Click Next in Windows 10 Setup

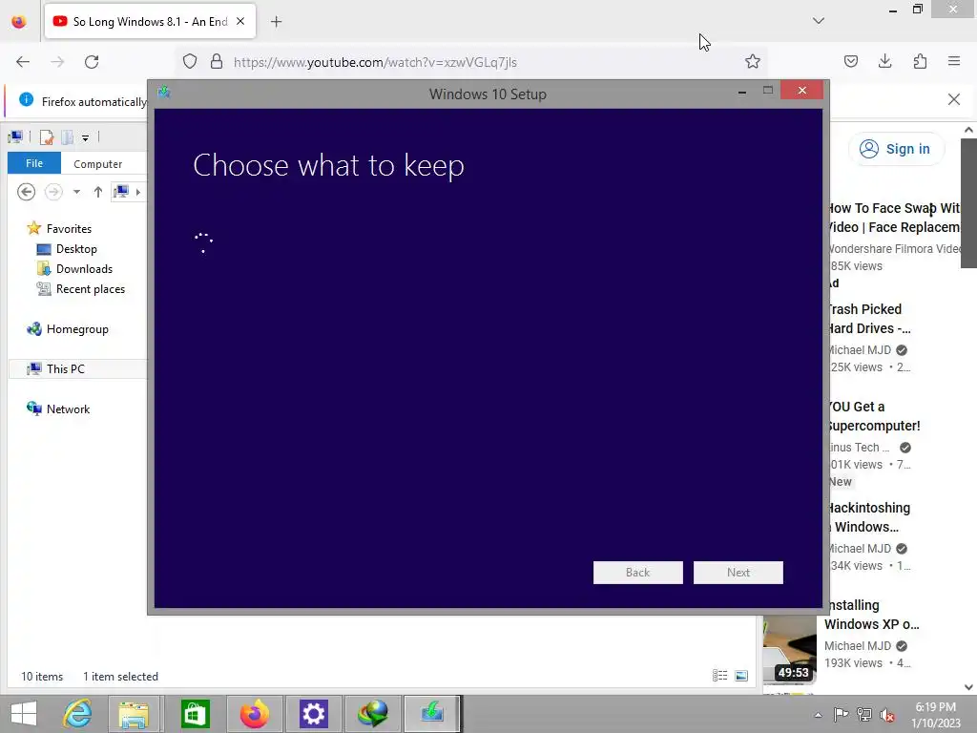738,573
